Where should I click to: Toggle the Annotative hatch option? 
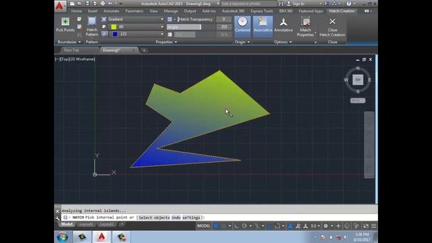click(283, 25)
